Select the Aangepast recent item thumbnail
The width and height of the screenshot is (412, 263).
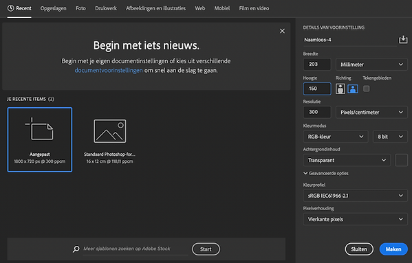tap(40, 139)
